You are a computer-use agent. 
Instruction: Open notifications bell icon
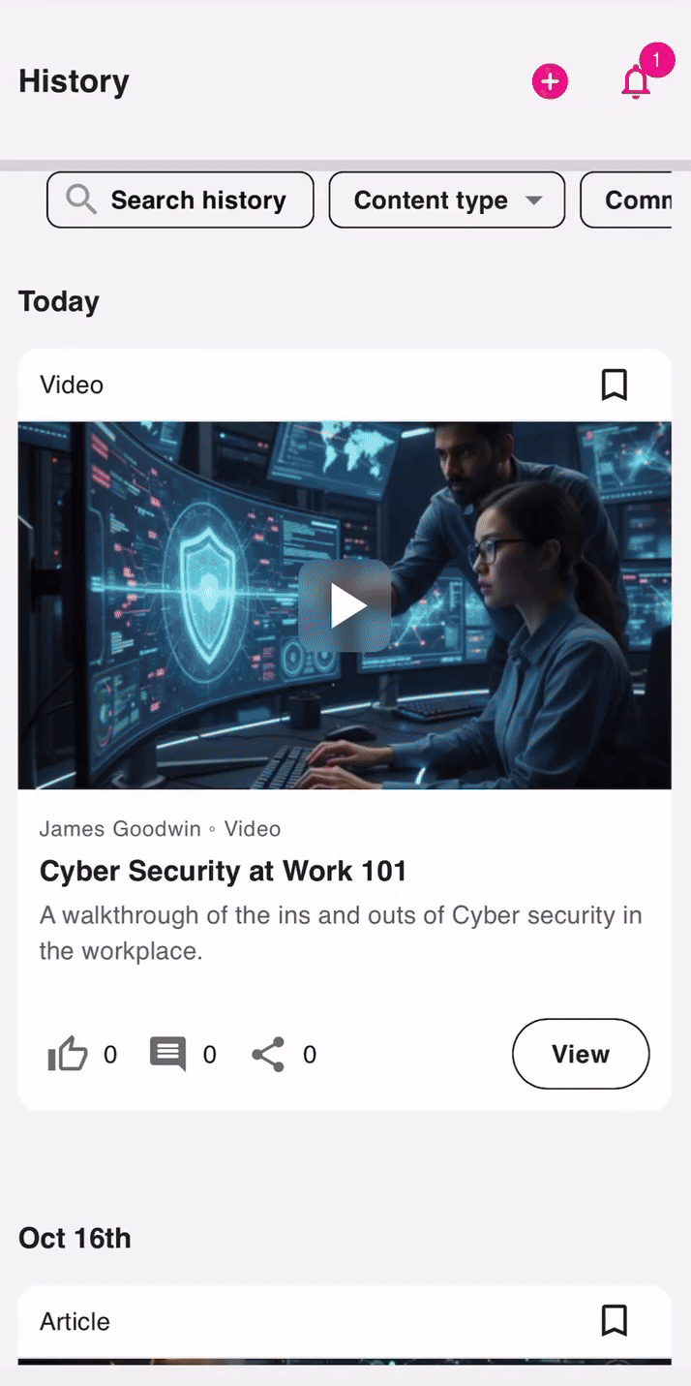[636, 82]
